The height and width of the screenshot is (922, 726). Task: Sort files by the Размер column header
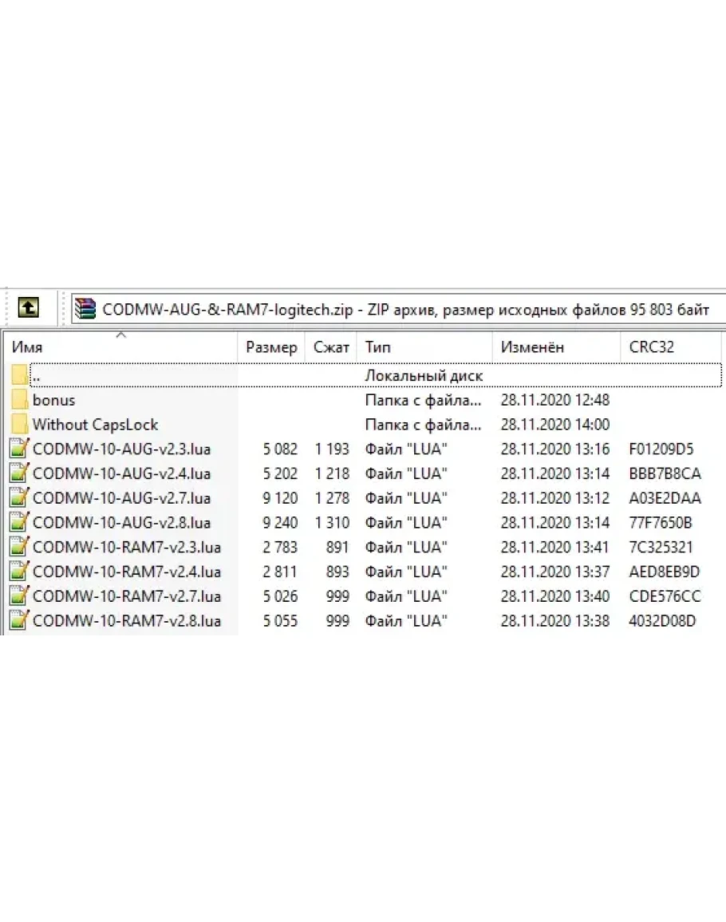click(271, 347)
